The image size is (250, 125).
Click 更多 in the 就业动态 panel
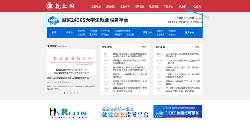tap(145, 47)
